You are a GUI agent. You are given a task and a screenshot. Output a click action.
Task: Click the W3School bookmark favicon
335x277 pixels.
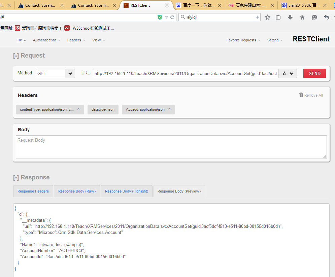67,28
